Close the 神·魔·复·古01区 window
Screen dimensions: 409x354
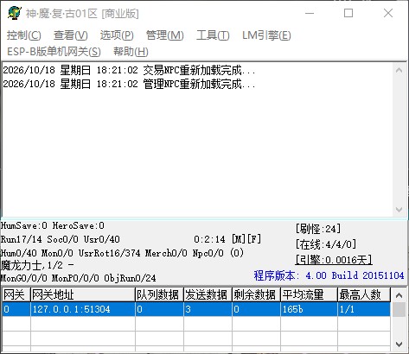tap(388, 13)
